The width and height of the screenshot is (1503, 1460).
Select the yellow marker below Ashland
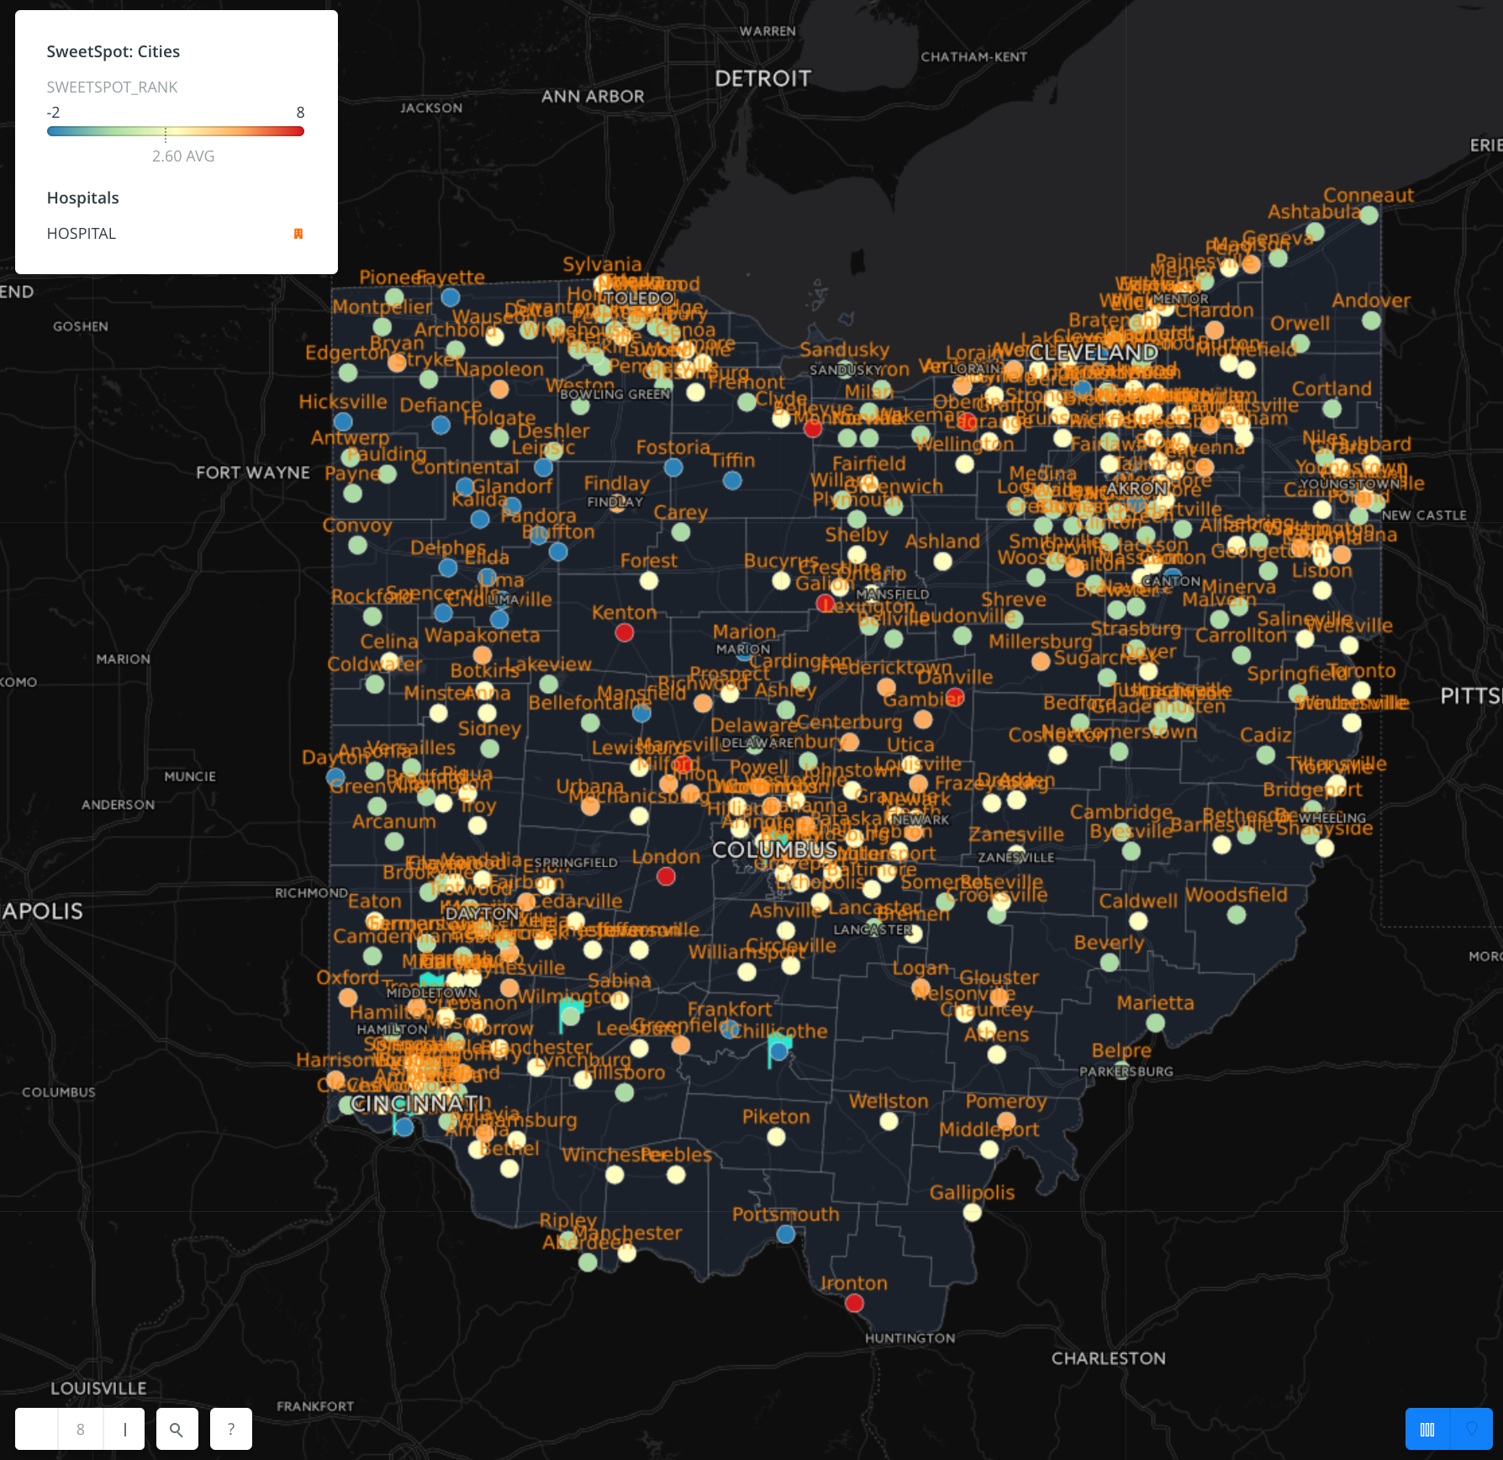point(943,561)
